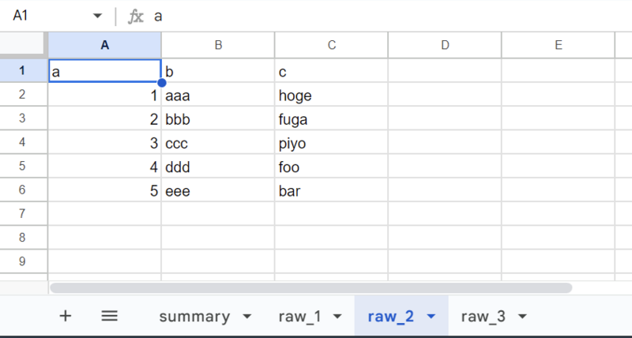The image size is (632, 338).
Task: Select the cell containing eee
Action: 218,190
